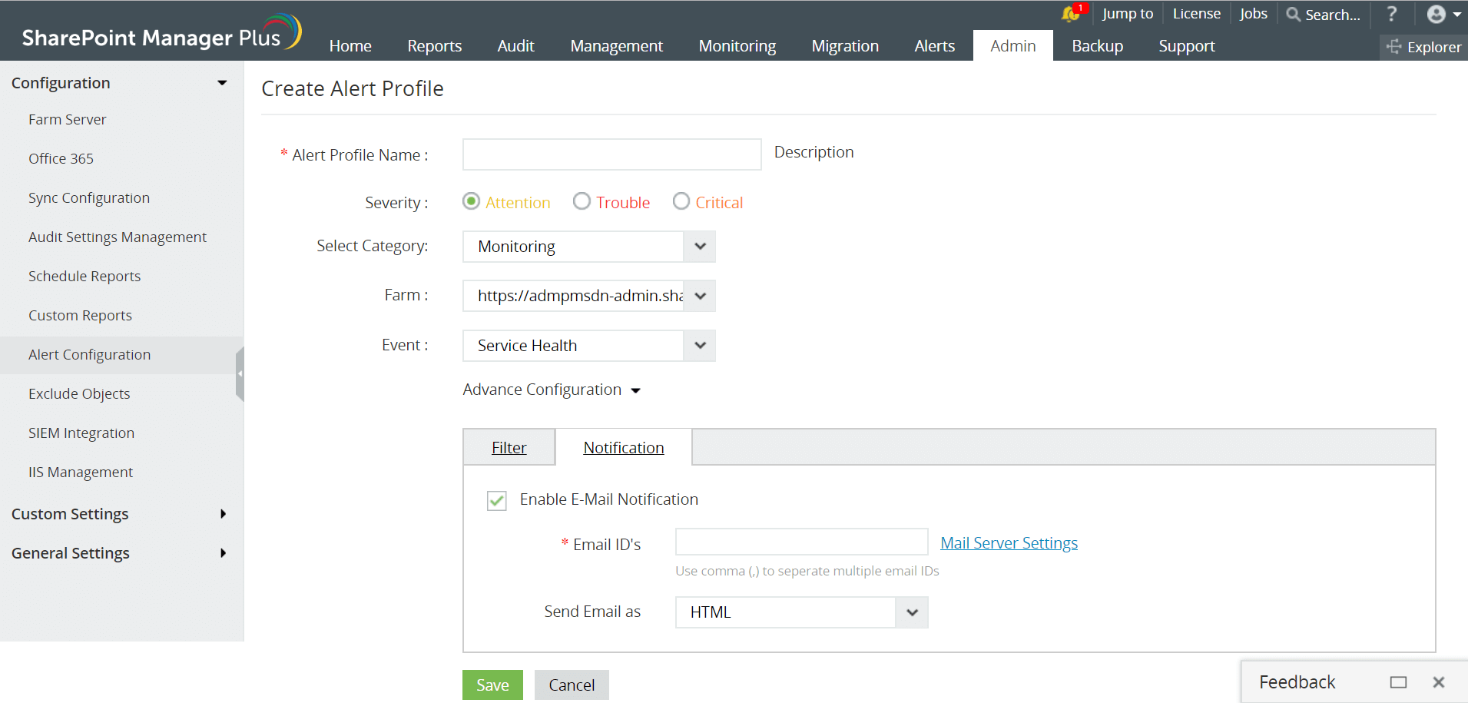Open the Explorer tree icon button
This screenshot has width=1468, height=703.
(x=1423, y=47)
